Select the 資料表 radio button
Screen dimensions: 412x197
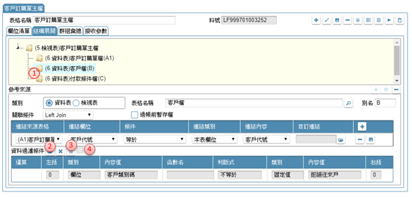[49, 103]
